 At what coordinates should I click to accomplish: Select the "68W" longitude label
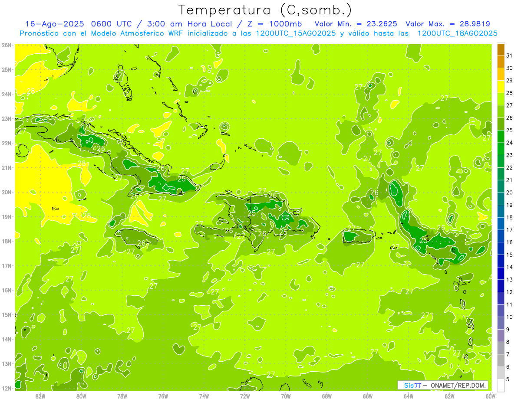click(x=327, y=396)
